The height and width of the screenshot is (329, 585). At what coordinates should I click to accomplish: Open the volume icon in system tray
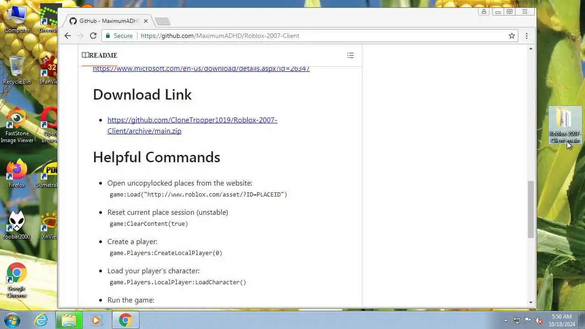(539, 320)
